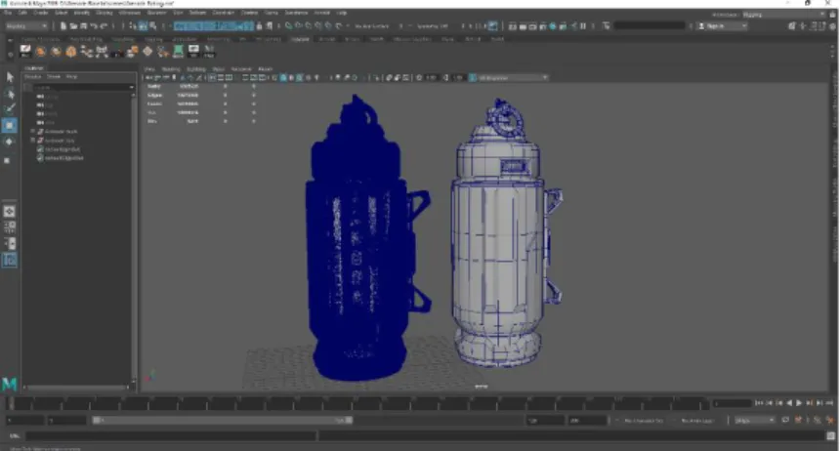The width and height of the screenshot is (840, 451).
Task: Click play forwards button
Action: (x=799, y=403)
